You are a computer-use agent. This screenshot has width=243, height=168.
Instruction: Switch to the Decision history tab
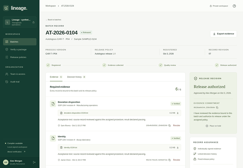tap(76, 77)
